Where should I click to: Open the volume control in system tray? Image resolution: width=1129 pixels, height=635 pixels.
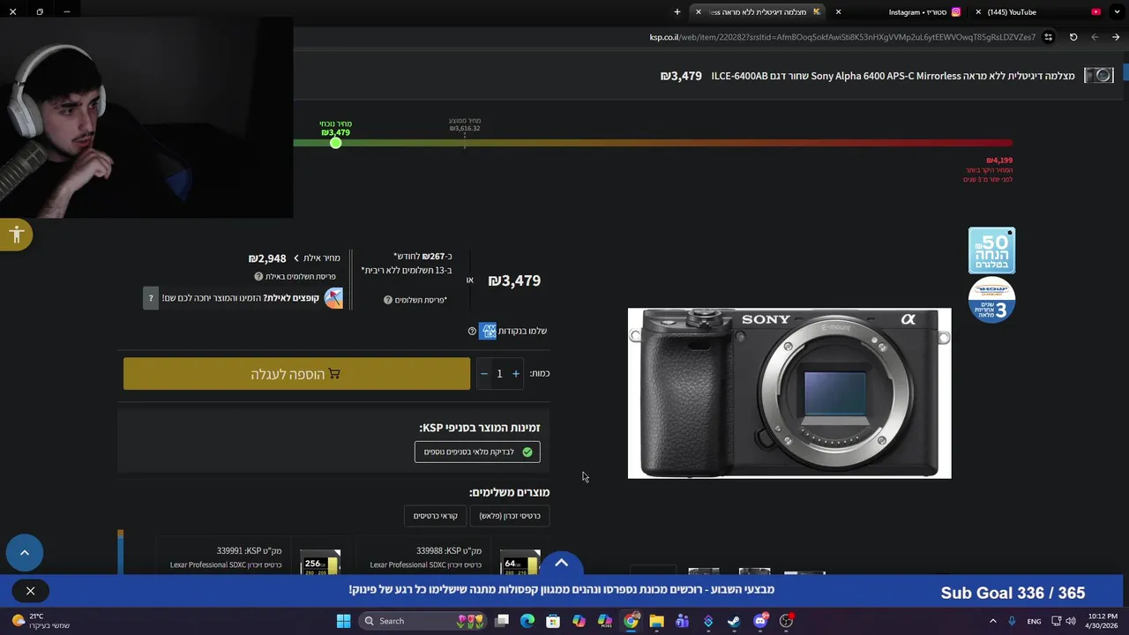(1071, 621)
